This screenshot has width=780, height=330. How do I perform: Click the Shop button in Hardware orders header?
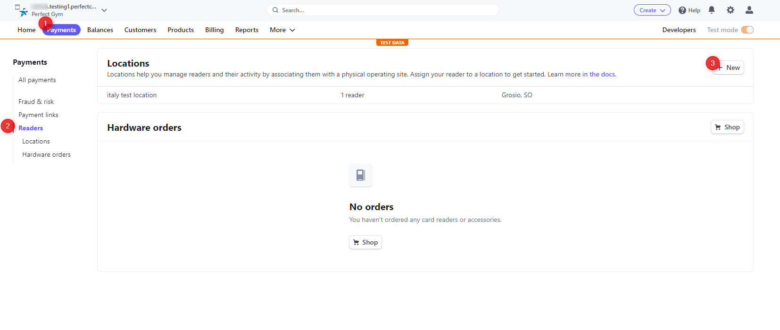727,127
